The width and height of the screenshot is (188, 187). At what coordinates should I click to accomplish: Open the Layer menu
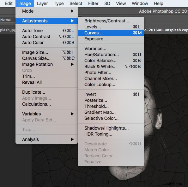tap(42, 3)
